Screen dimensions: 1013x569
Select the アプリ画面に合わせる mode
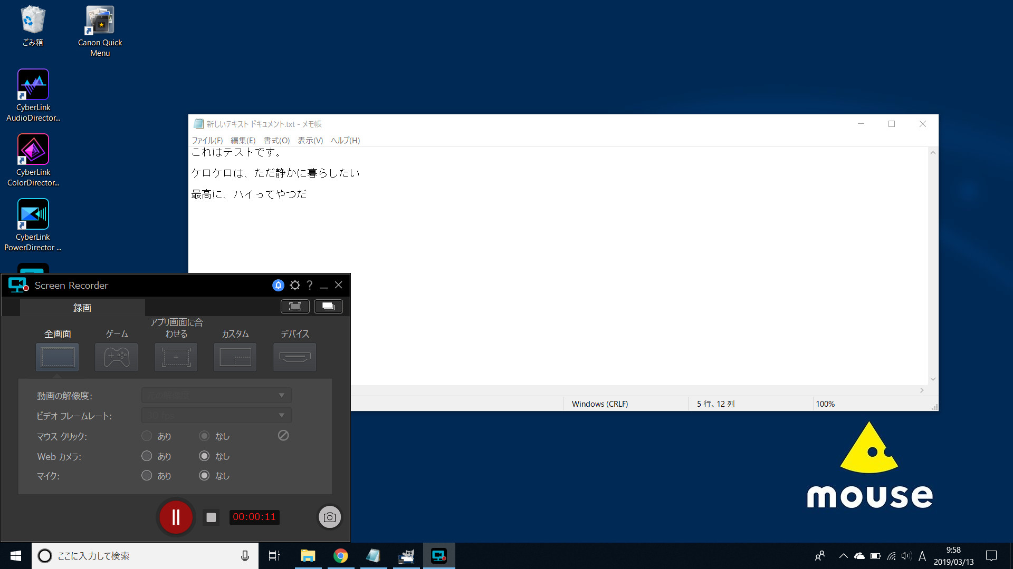click(x=175, y=356)
